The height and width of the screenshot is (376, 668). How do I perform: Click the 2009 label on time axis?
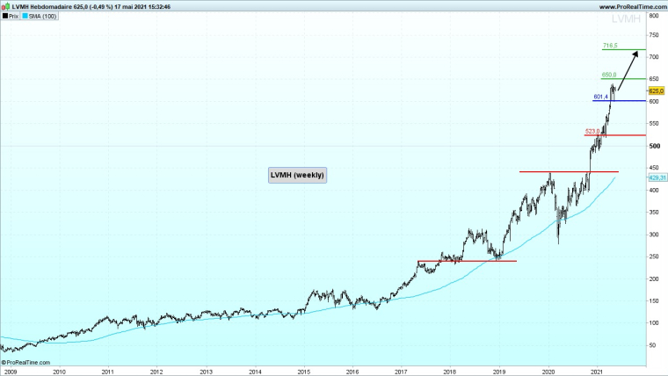11,372
